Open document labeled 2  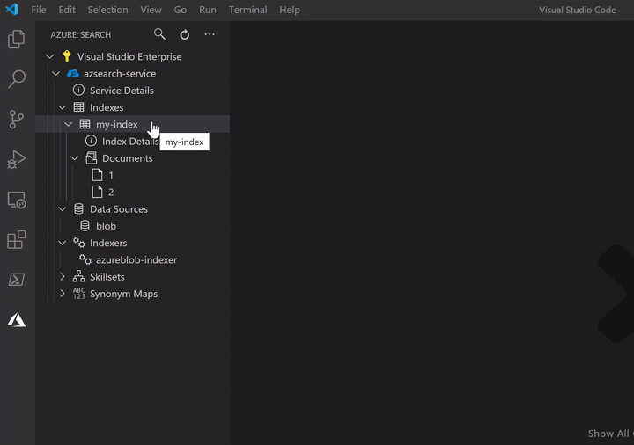(111, 193)
